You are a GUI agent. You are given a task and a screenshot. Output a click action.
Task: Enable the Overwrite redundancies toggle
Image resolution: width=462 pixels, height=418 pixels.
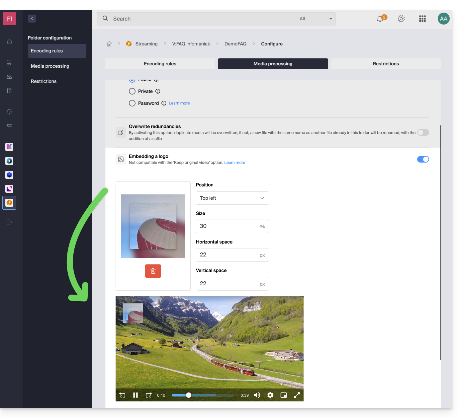(x=423, y=132)
